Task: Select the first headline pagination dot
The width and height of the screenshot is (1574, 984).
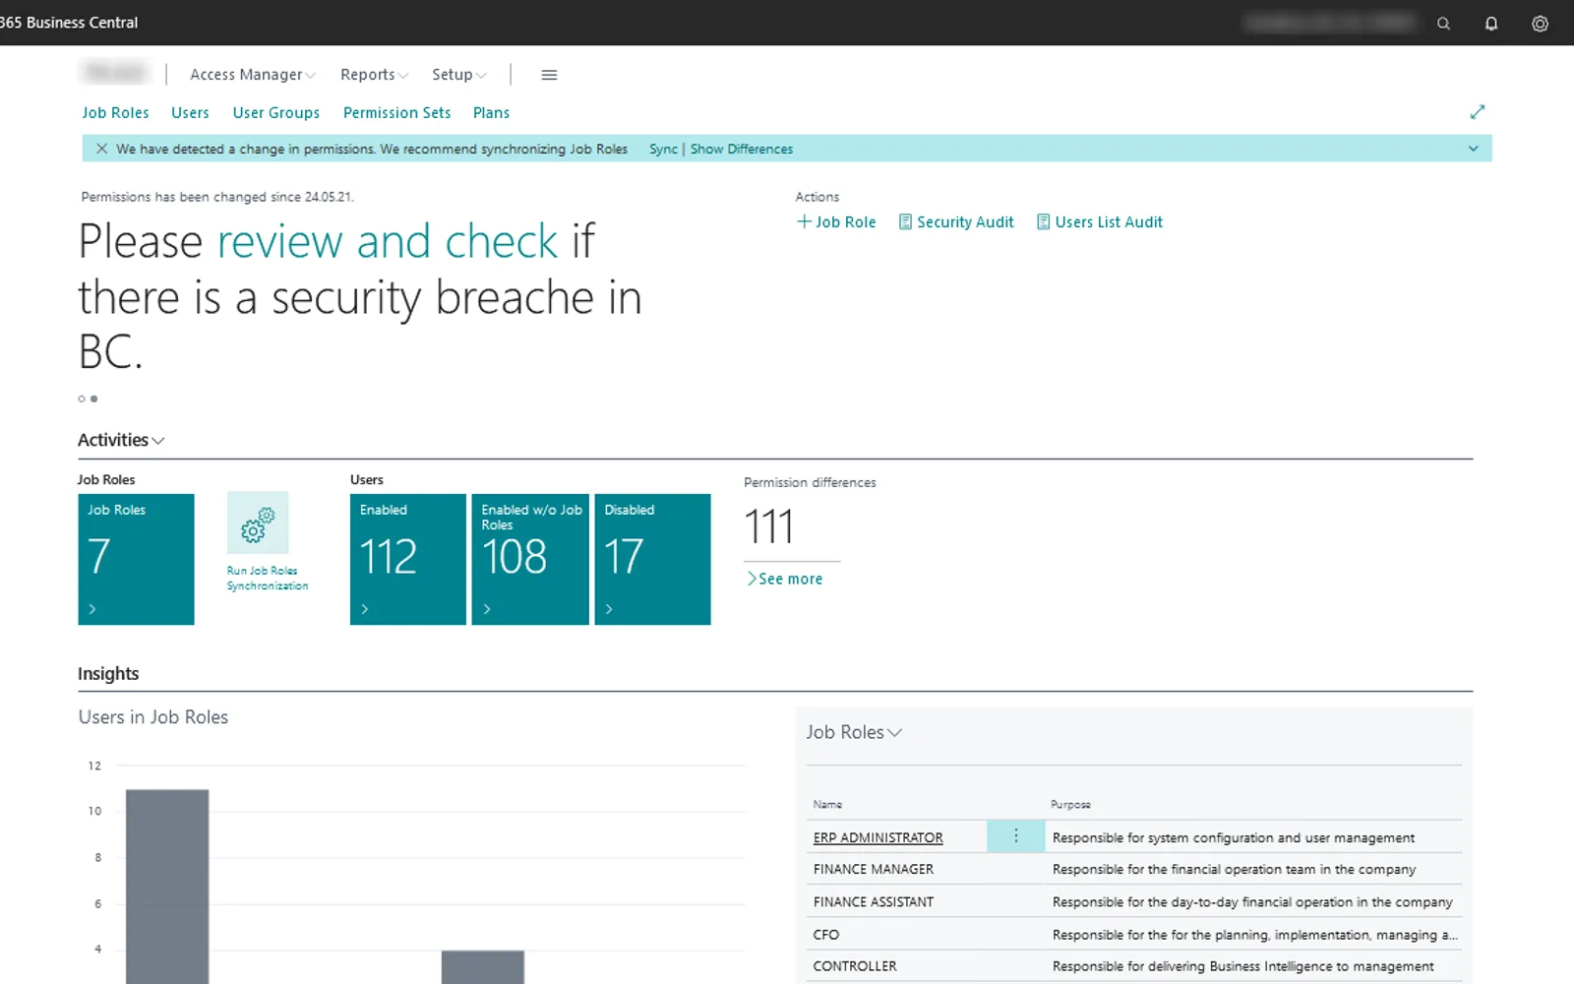Action: (82, 399)
